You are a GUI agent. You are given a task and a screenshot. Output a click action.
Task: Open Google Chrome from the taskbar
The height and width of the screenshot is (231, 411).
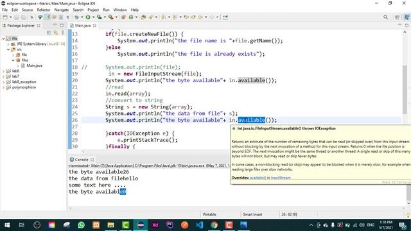(x=214, y=225)
